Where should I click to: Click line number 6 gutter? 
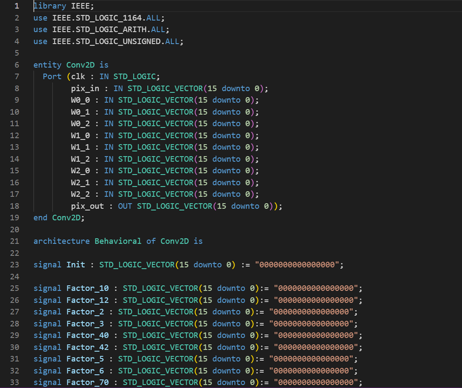pos(17,65)
